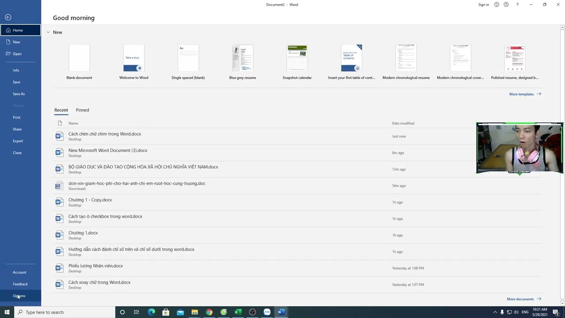The width and height of the screenshot is (565, 318).
Task: Open More templates link
Action: (525, 94)
